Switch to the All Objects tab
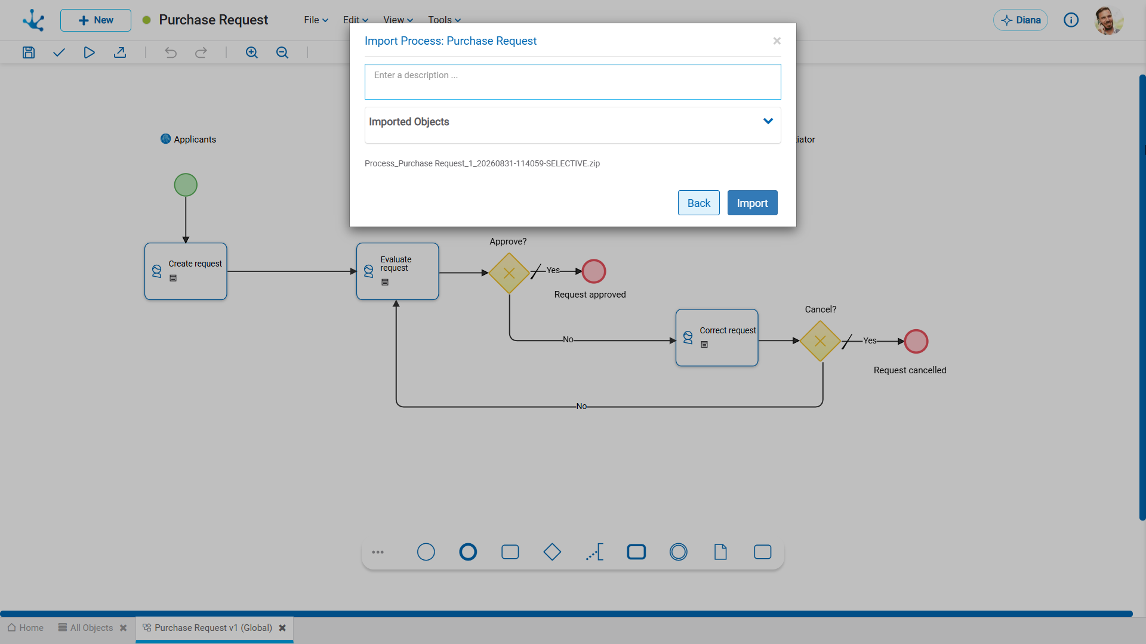The image size is (1146, 644). [x=85, y=628]
